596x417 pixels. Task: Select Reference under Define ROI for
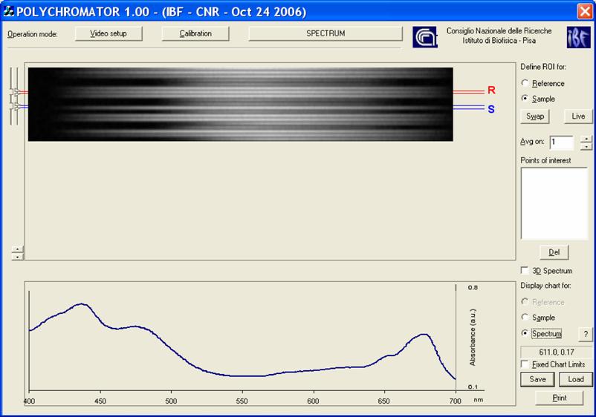click(x=526, y=84)
